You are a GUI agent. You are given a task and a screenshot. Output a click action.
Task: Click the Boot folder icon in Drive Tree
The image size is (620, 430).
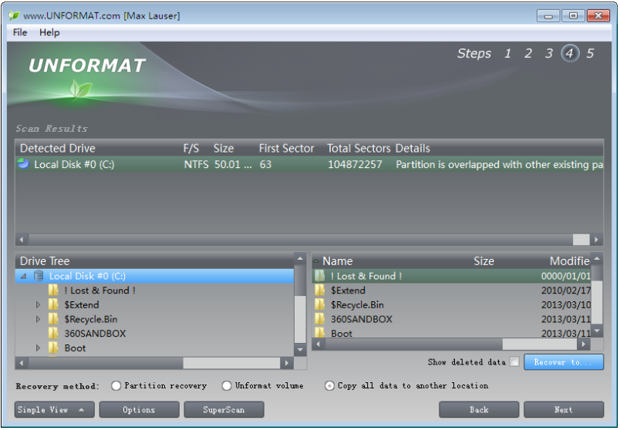(53, 348)
